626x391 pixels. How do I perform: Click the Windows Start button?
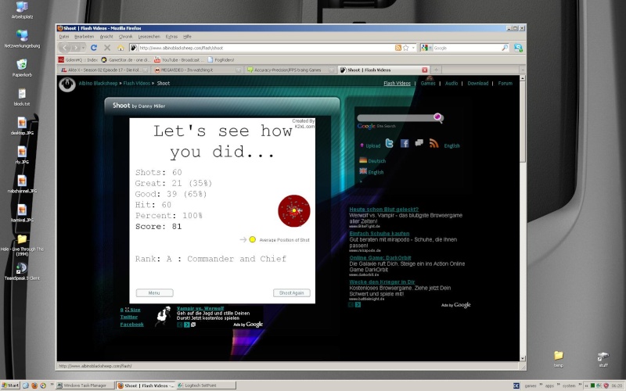pyautogui.click(x=10, y=386)
